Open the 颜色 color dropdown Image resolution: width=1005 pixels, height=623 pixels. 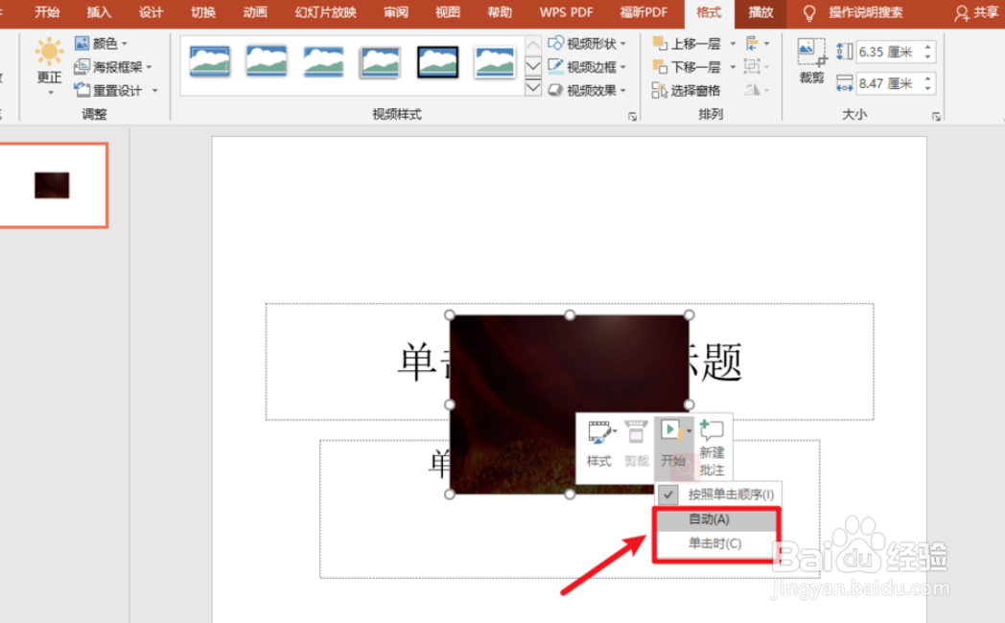click(102, 43)
